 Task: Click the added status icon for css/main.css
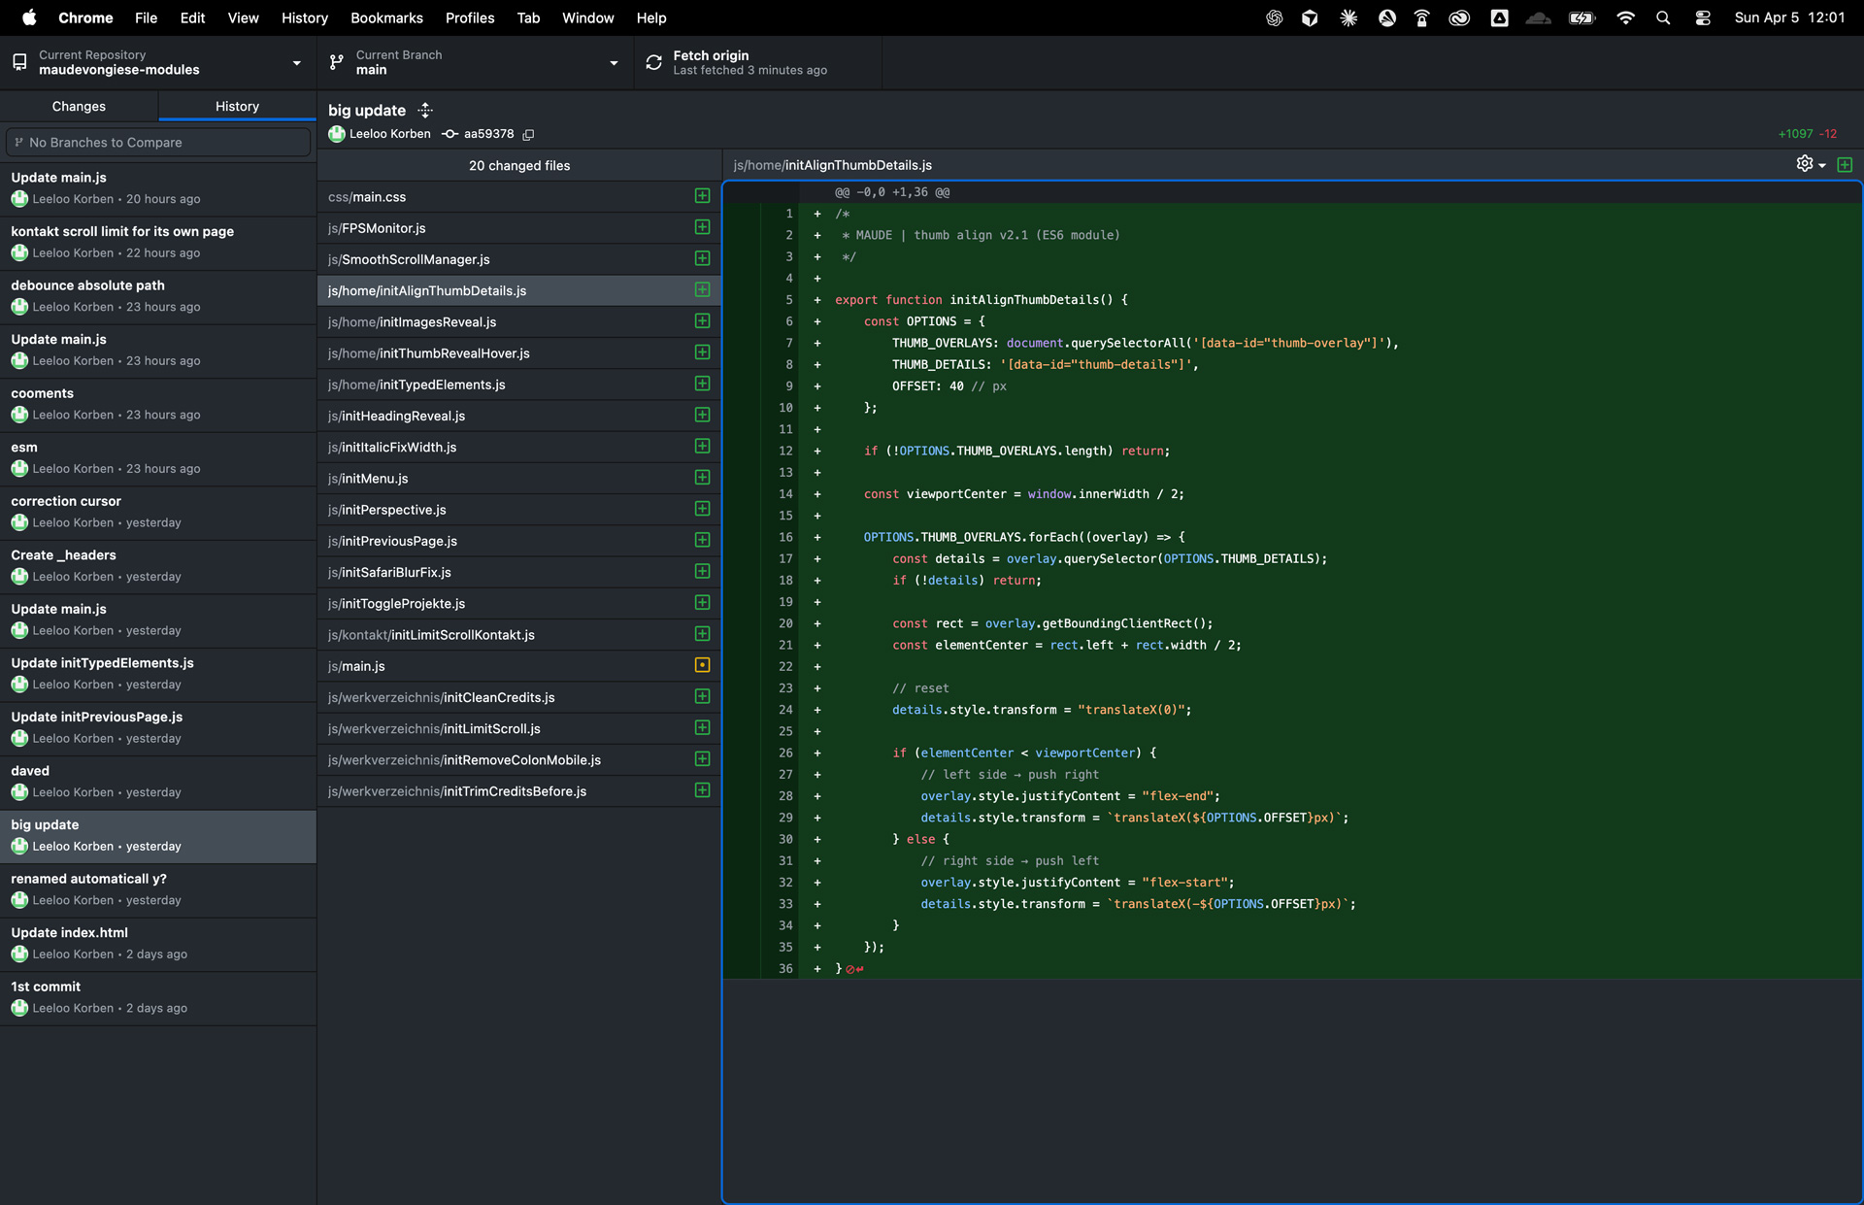click(702, 196)
